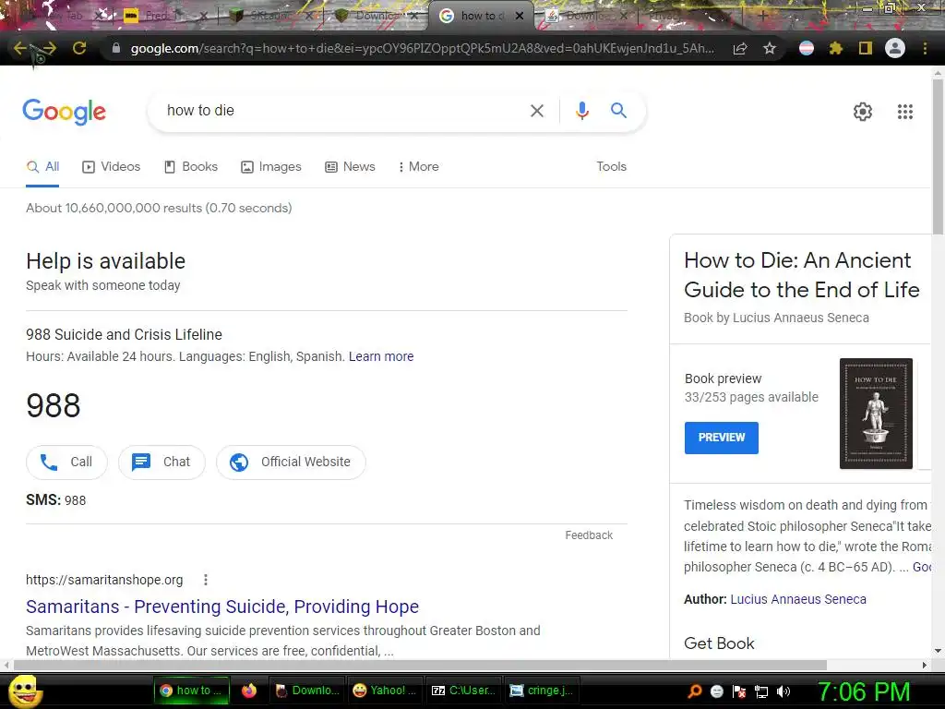The image size is (945, 709).
Task: Go forward in browser history
Action: tap(49, 48)
